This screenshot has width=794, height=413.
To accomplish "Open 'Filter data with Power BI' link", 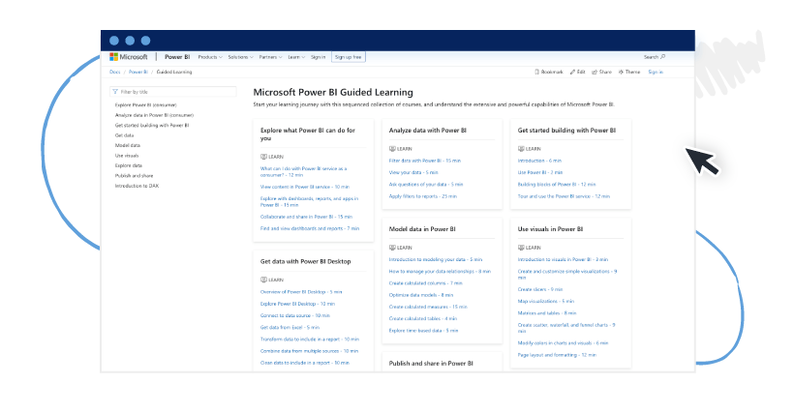I will [425, 161].
